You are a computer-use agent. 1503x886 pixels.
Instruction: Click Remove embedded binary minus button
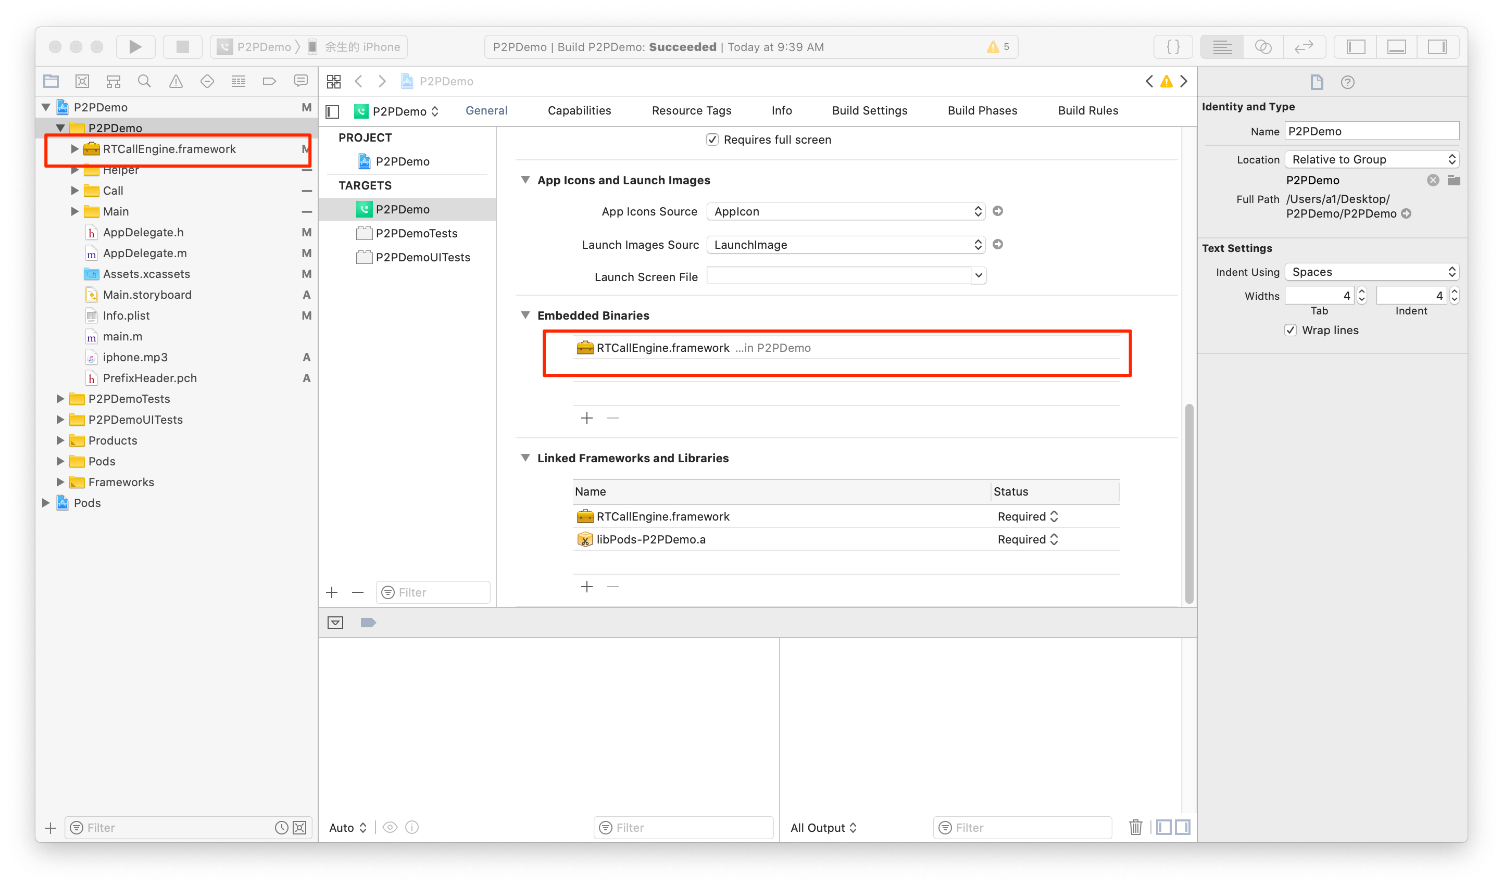point(613,417)
